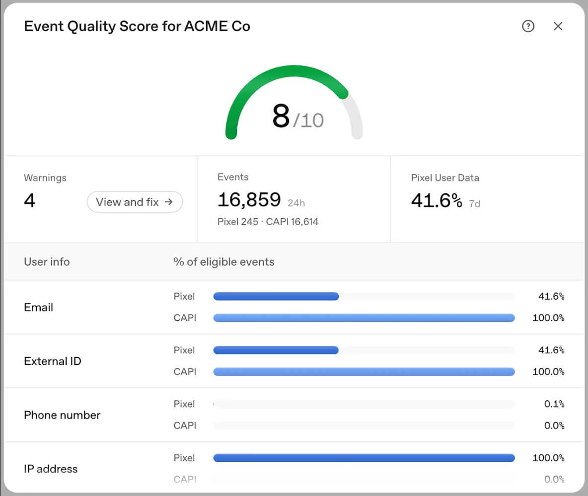This screenshot has width=588, height=496.
Task: Click the dialog title Event Quality Score for ACME Co
Action: 137,27
